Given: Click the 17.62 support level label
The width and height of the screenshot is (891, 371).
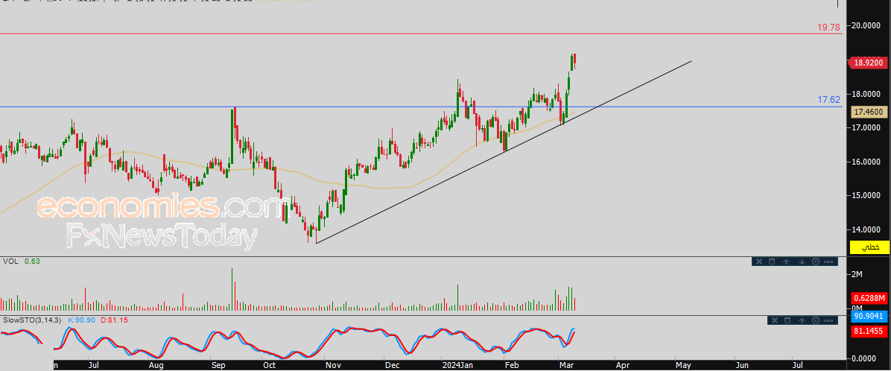Looking at the screenshot, I should coord(828,100).
